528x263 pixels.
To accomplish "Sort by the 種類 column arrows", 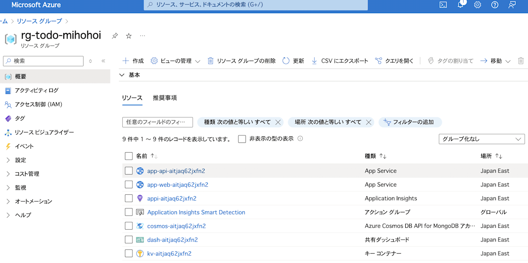I will click(383, 156).
